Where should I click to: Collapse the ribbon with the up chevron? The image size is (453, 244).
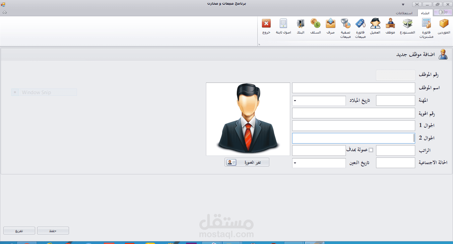click(5, 12)
